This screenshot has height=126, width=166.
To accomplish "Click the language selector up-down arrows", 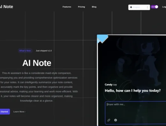I will point(147,7).
